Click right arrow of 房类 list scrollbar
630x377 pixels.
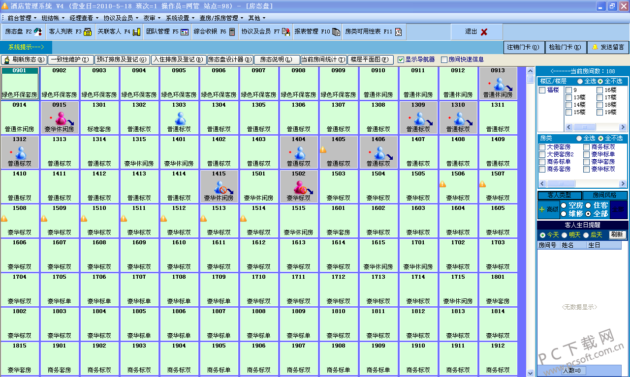tap(624, 184)
